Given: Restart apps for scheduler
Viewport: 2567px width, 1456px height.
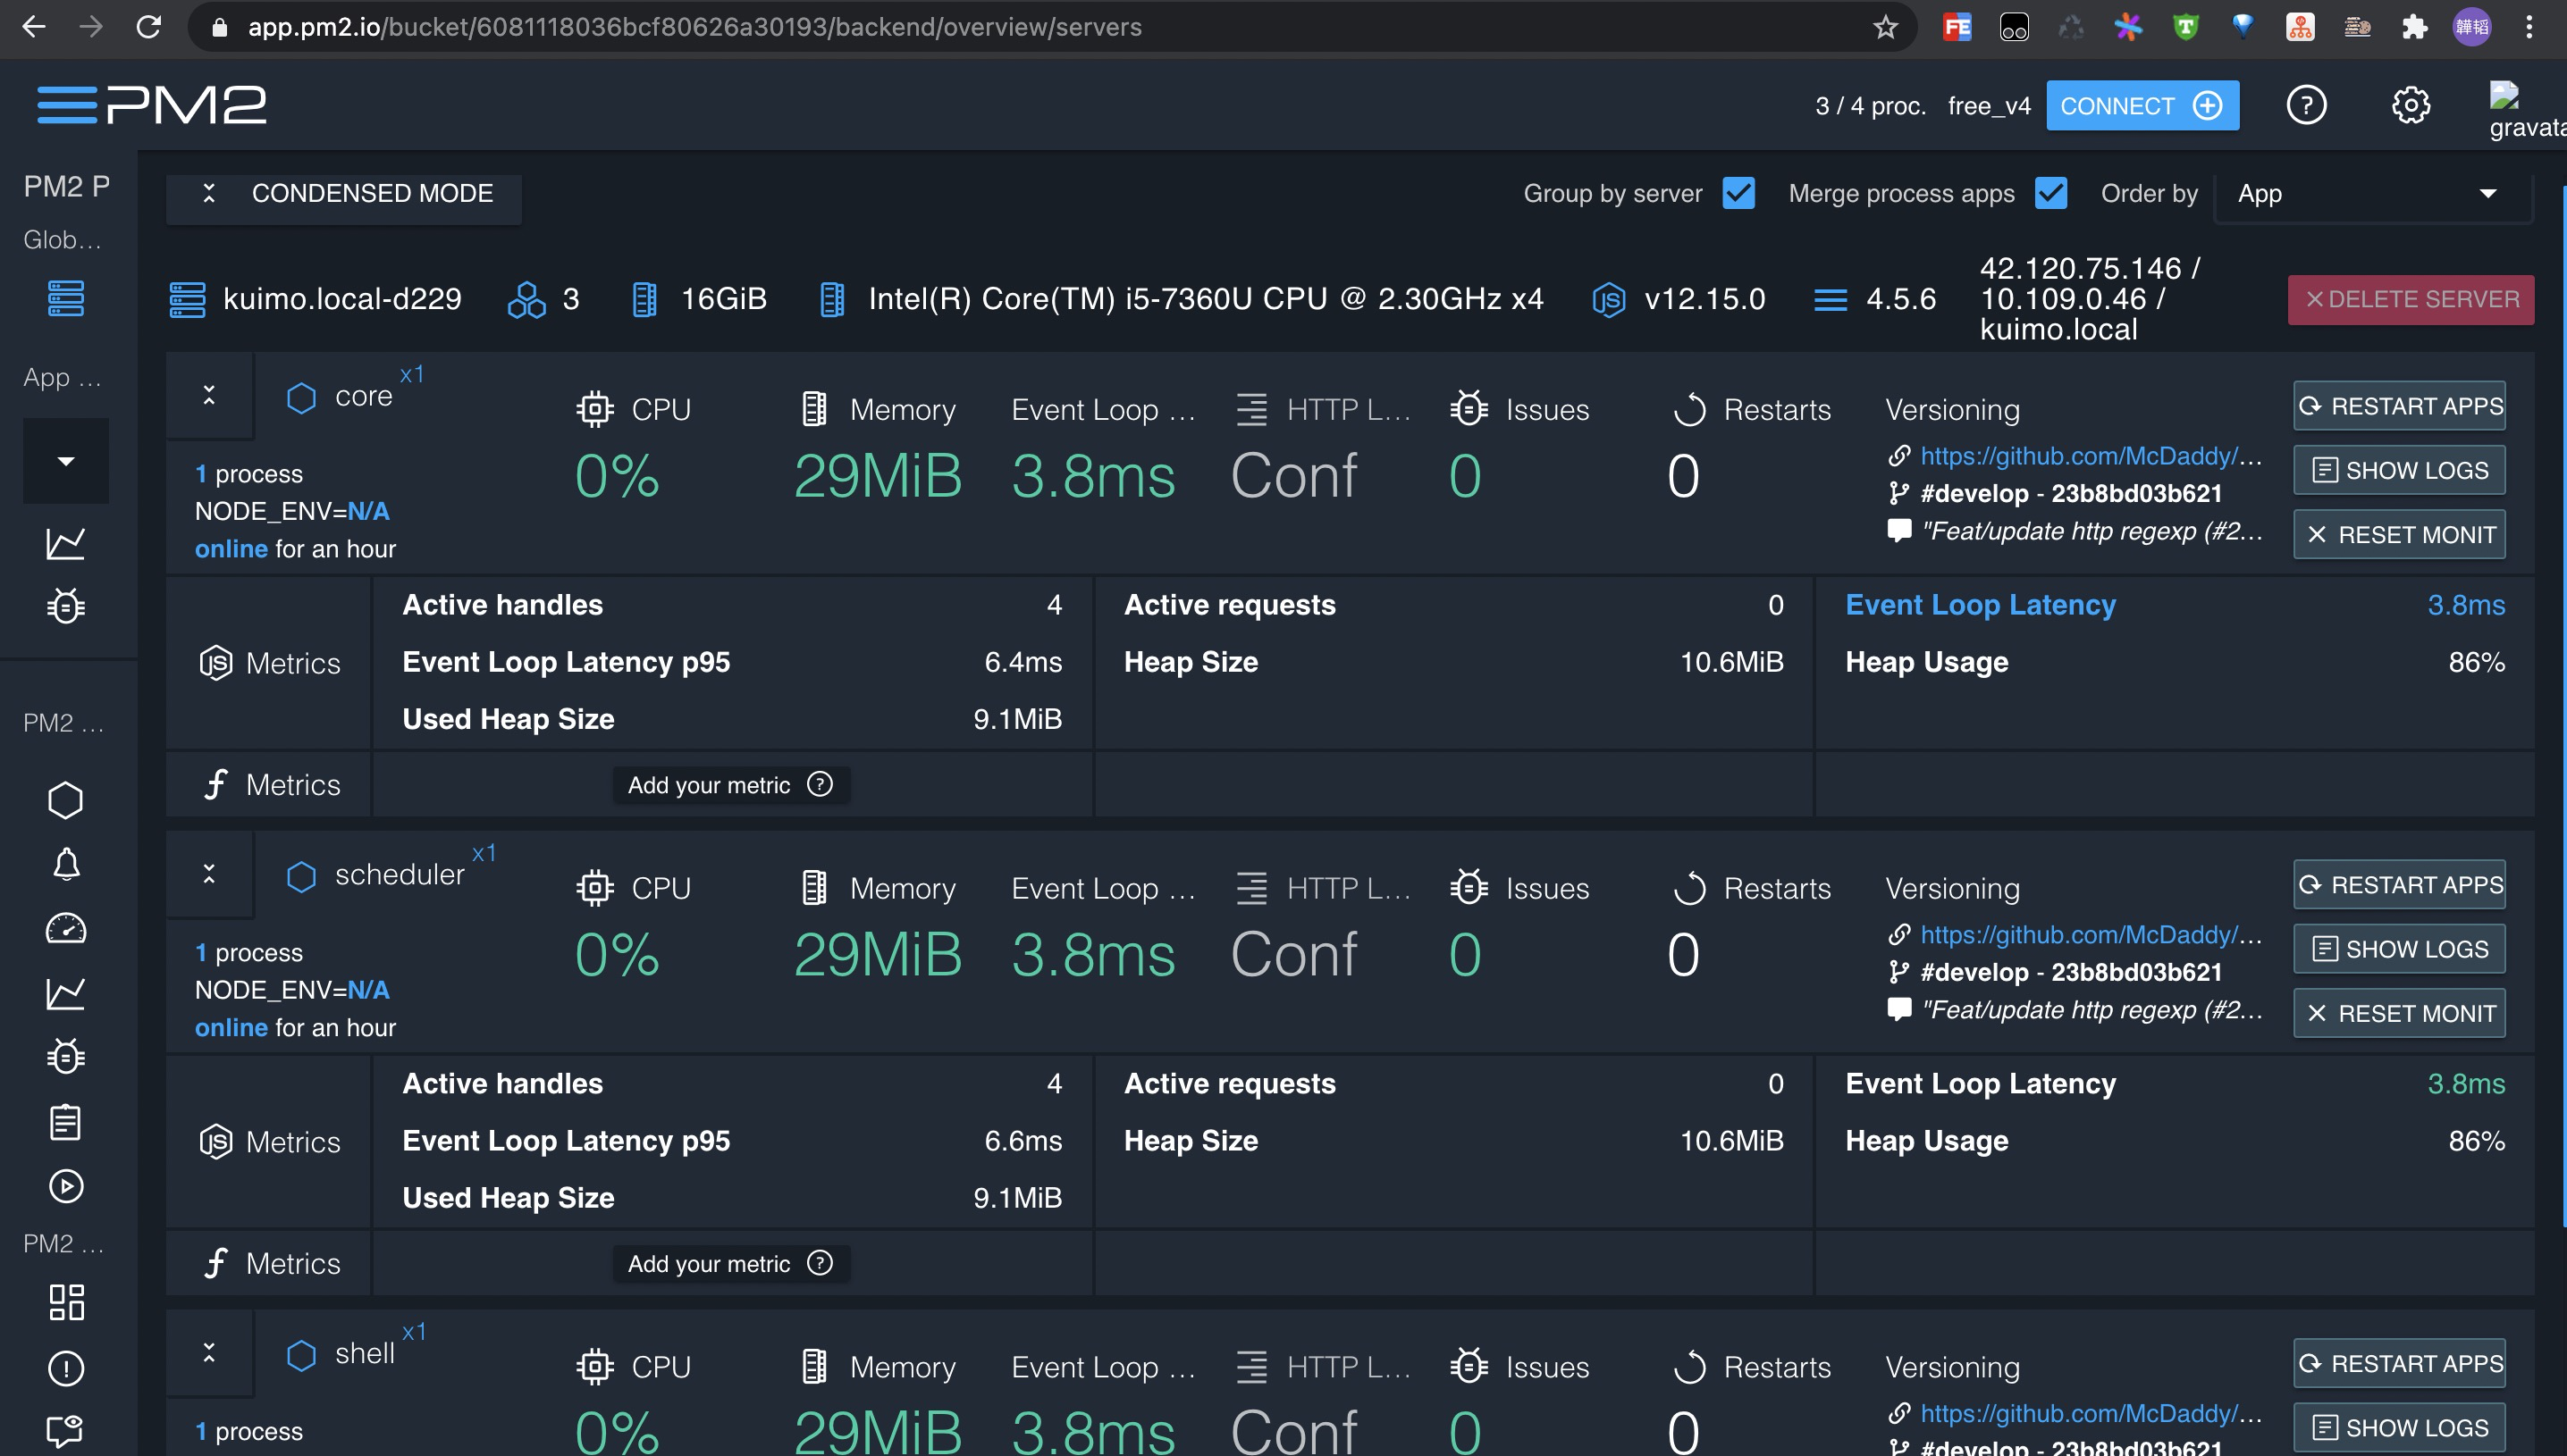Looking at the screenshot, I should coord(2399,884).
